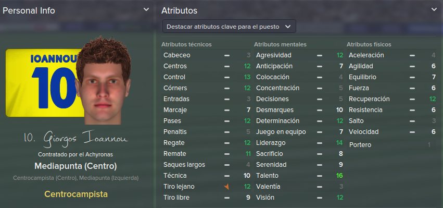Click the dash indicator beside Aceleración
Screen dimensions: 443x208
pos(412,55)
